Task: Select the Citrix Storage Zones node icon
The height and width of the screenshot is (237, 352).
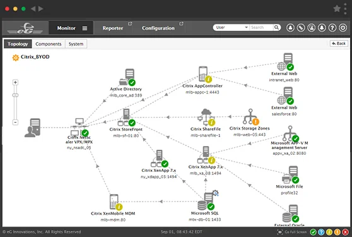Action: pyautogui.click(x=251, y=117)
